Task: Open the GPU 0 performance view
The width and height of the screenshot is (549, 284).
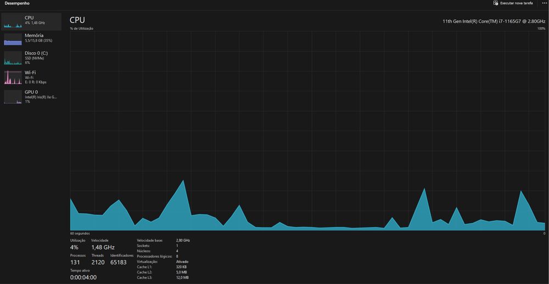Action: 31,96
